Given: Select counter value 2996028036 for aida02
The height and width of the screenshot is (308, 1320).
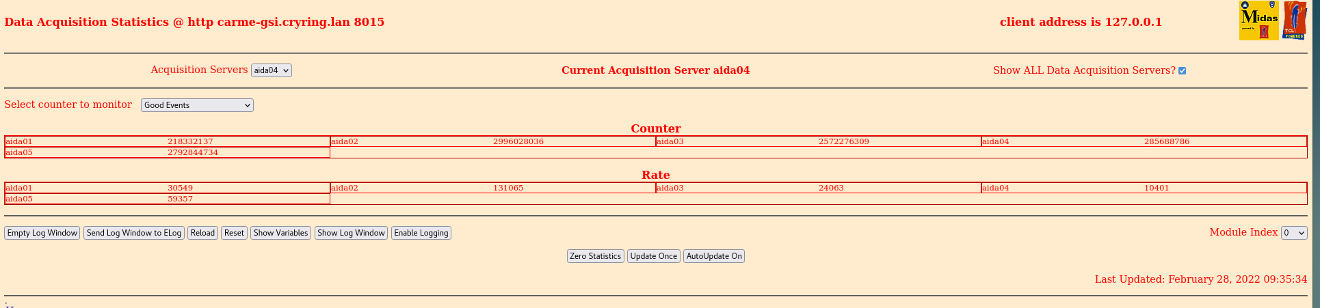Looking at the screenshot, I should pyautogui.click(x=518, y=141).
